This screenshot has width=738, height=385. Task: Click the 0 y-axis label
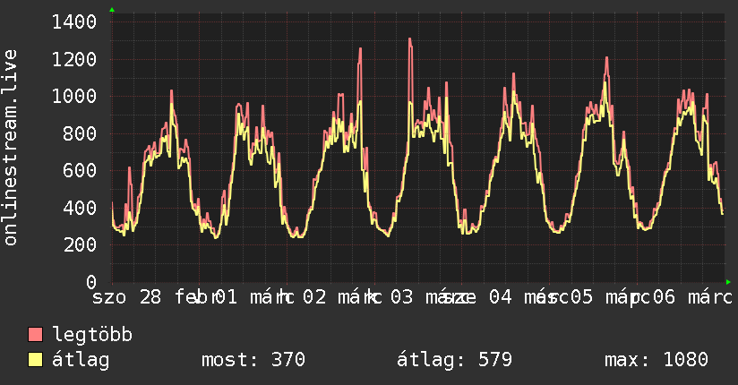click(91, 282)
